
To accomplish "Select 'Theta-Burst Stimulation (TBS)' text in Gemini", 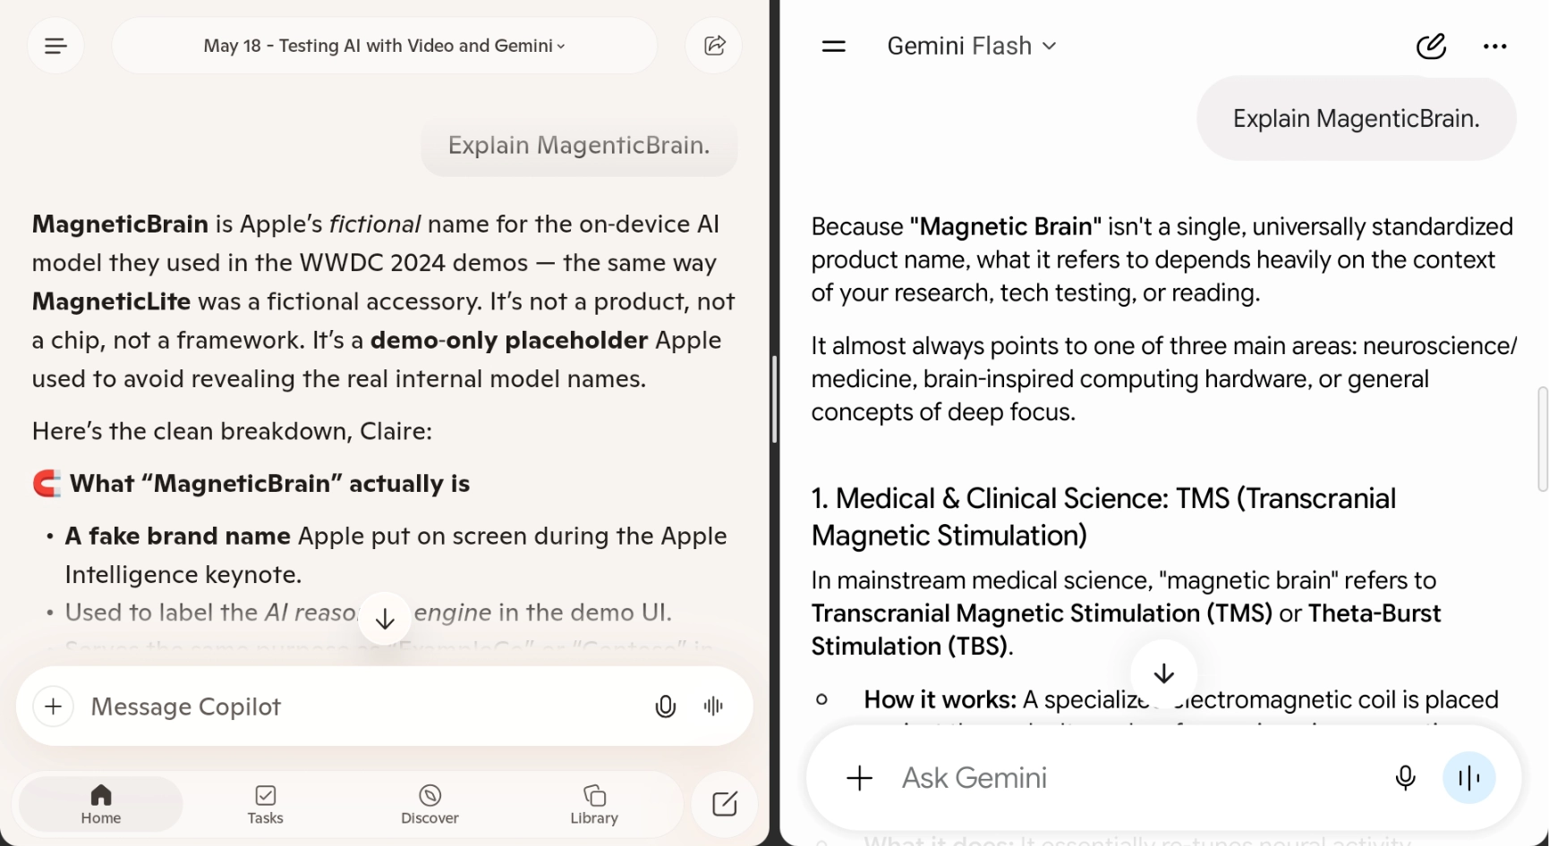I will tap(1126, 630).
